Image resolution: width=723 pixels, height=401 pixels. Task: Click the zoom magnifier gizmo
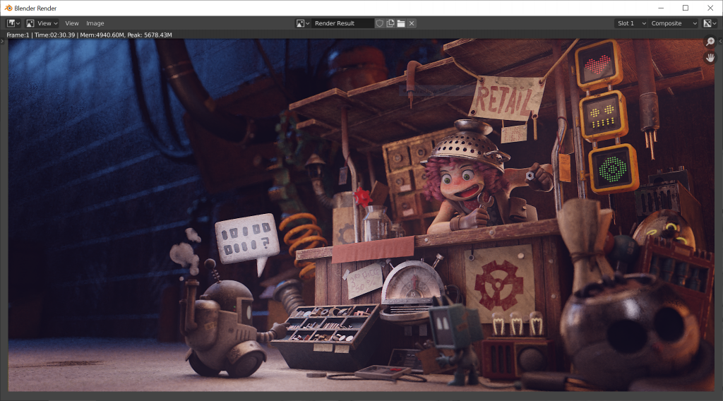710,42
